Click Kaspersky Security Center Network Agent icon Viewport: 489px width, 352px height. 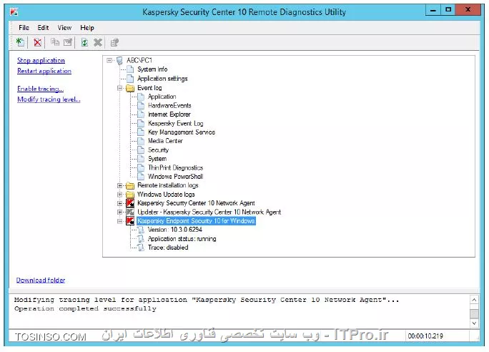pos(130,203)
